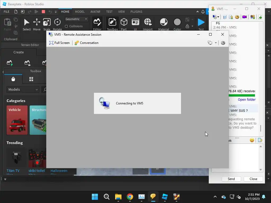This screenshot has height=203, width=271.
Task: Click the Redo arrow icon
Action: [30, 12]
